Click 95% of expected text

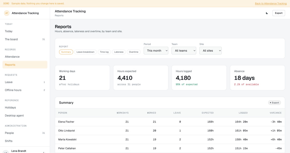(186, 84)
